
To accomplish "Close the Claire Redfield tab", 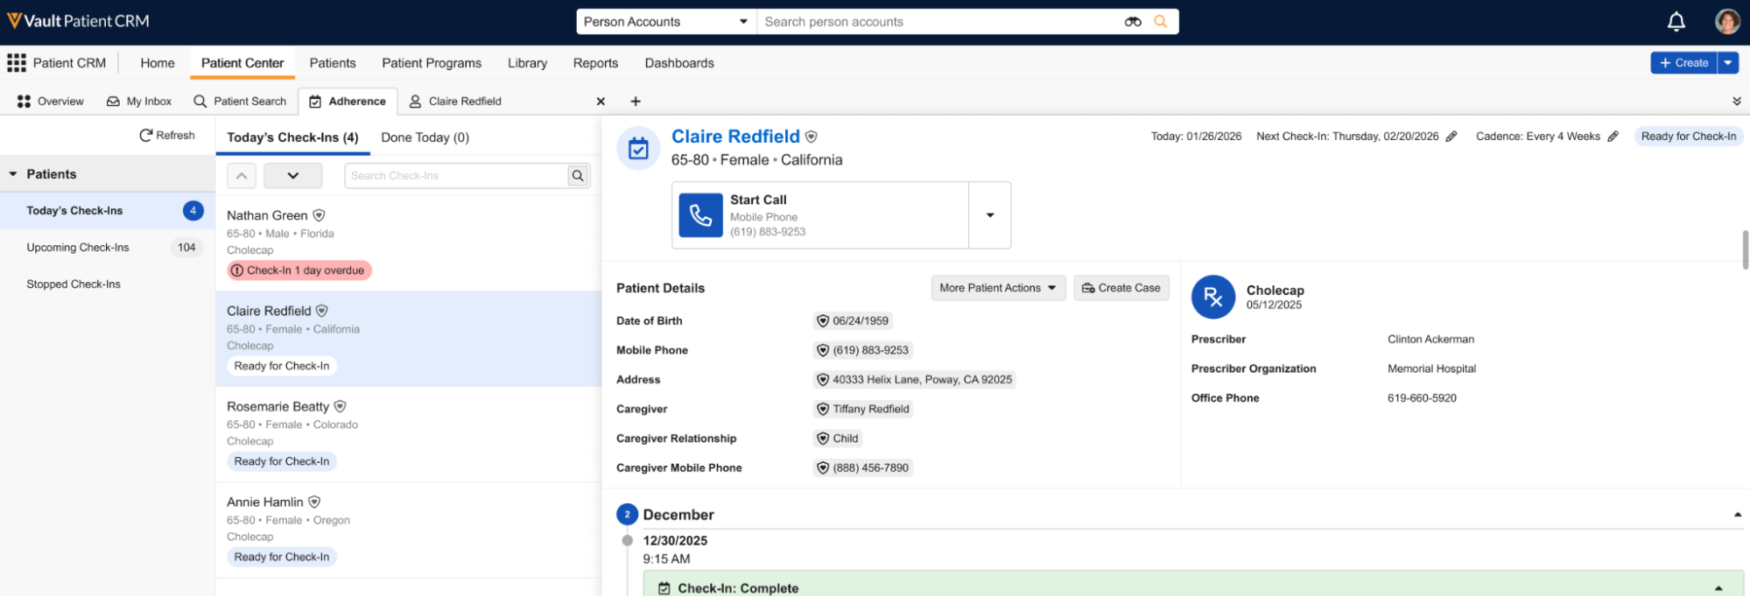I will 601,102.
